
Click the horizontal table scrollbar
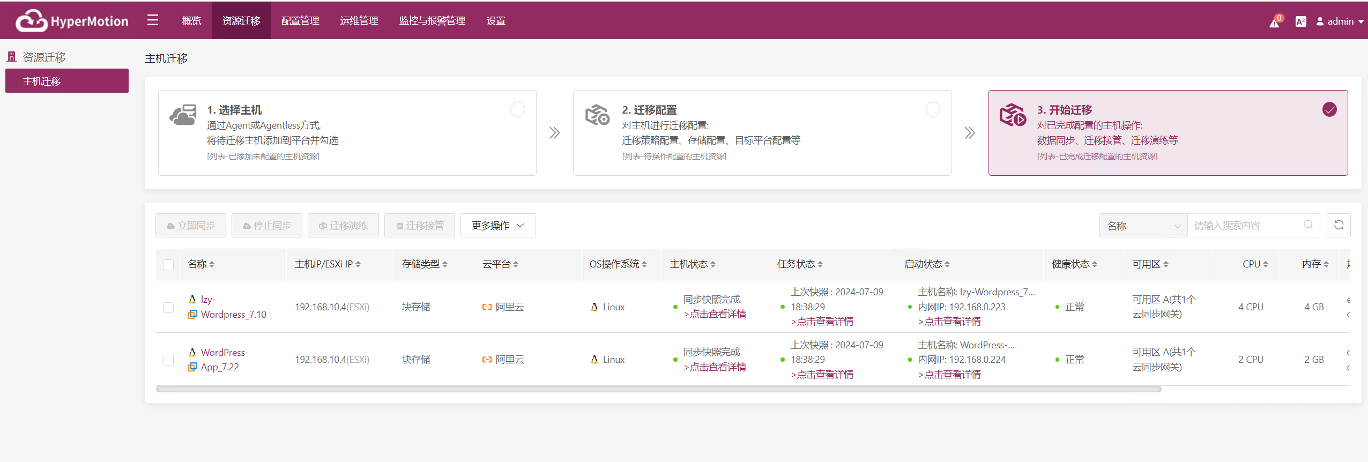point(658,389)
